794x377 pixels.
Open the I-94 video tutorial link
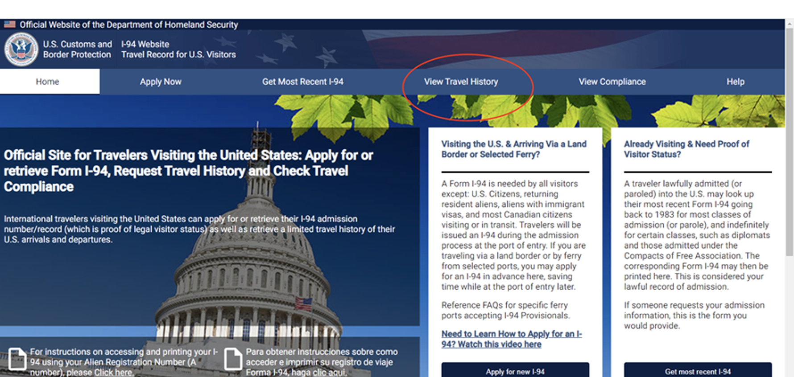[512, 339]
